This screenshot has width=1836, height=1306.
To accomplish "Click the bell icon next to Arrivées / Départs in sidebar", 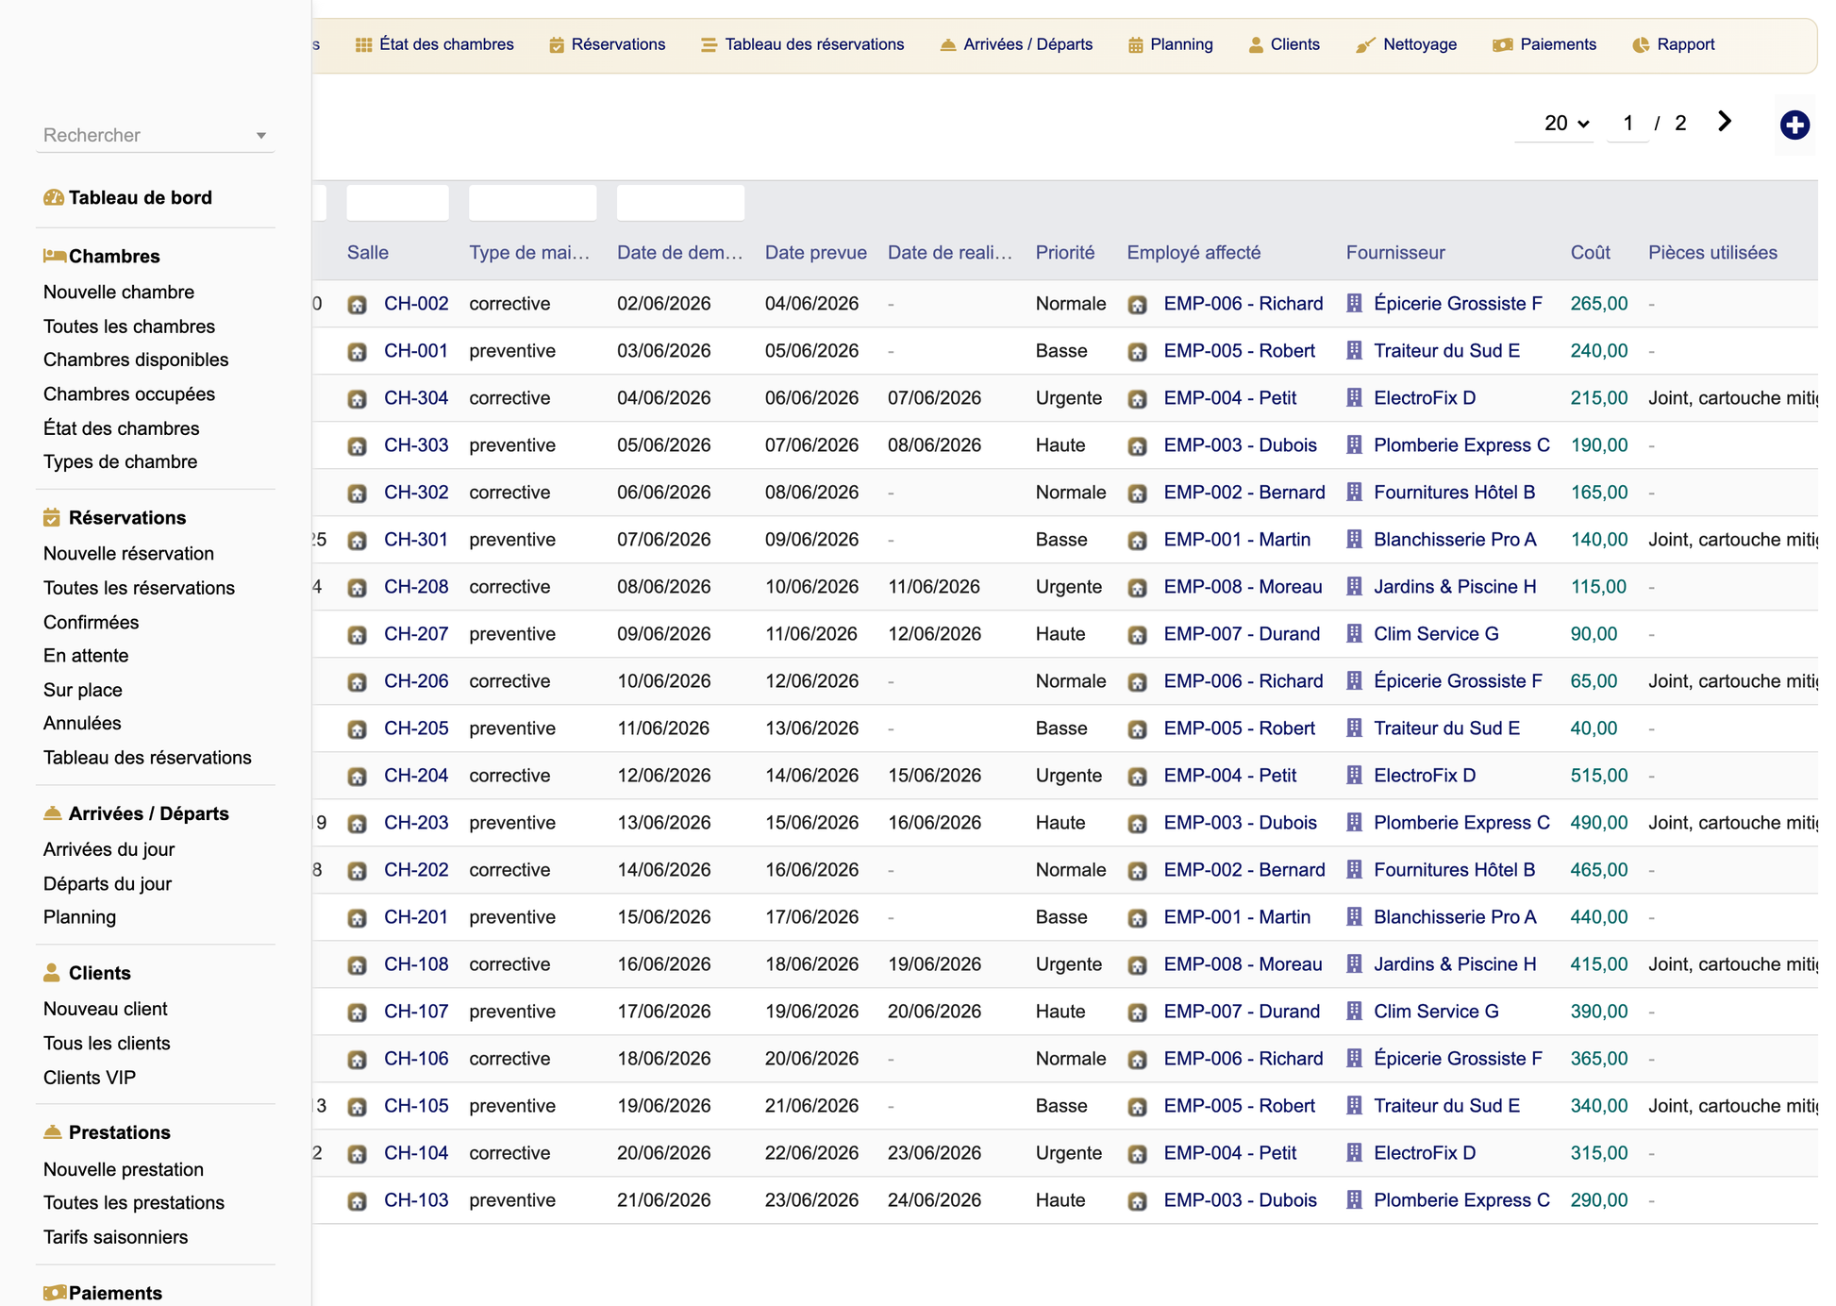I will click(x=53, y=813).
